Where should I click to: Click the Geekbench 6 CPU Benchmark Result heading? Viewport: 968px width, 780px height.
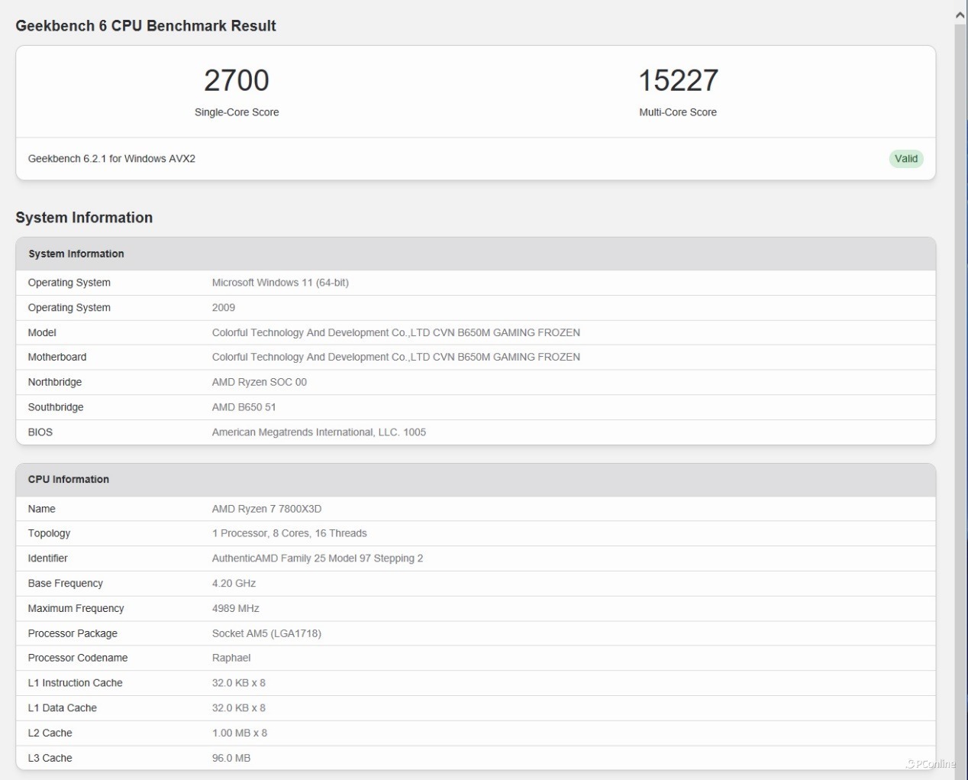pos(146,26)
